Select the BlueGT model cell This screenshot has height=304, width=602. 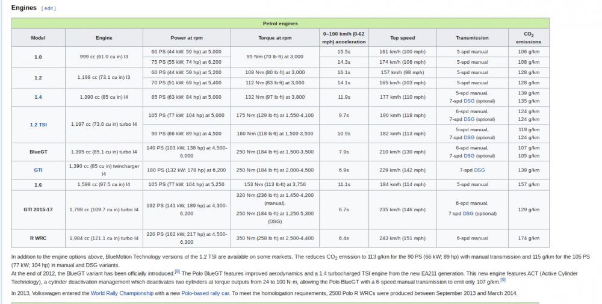coord(38,152)
